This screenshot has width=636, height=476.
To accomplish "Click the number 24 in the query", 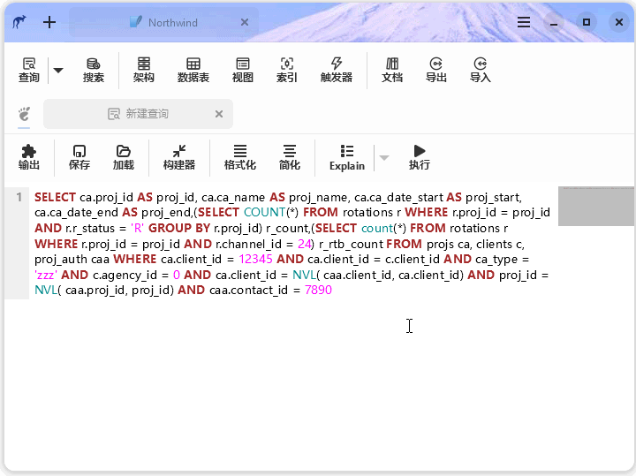I will (x=304, y=244).
